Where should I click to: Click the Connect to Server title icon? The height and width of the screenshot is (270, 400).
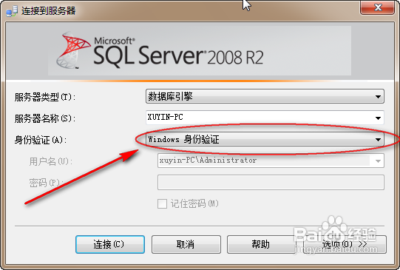tap(12, 11)
